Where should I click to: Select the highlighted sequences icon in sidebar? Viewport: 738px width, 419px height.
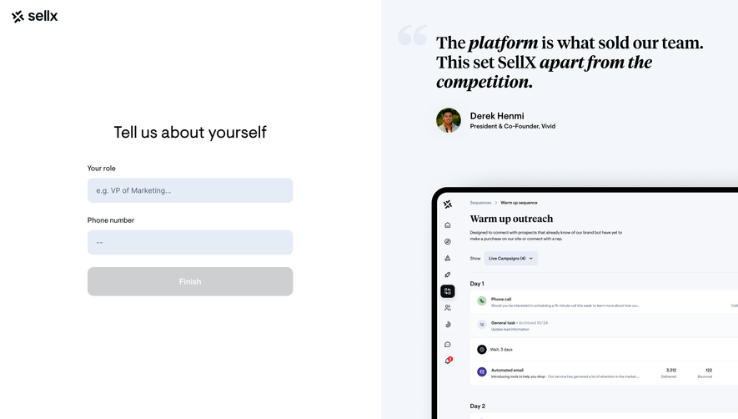click(448, 291)
